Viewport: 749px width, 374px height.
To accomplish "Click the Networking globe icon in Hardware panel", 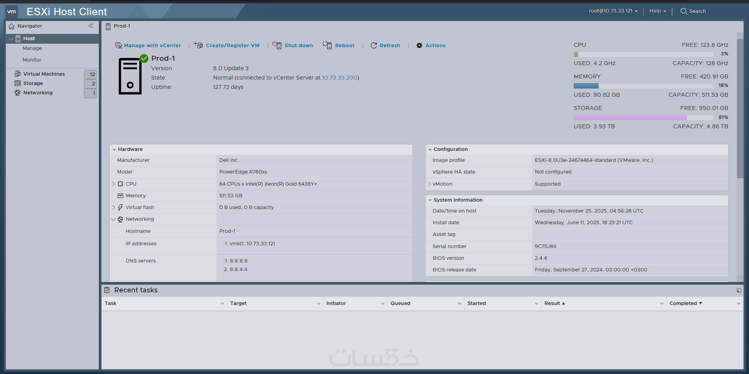I will coord(120,219).
